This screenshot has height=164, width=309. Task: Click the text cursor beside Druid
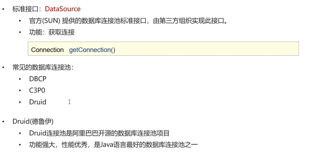tap(70, 102)
